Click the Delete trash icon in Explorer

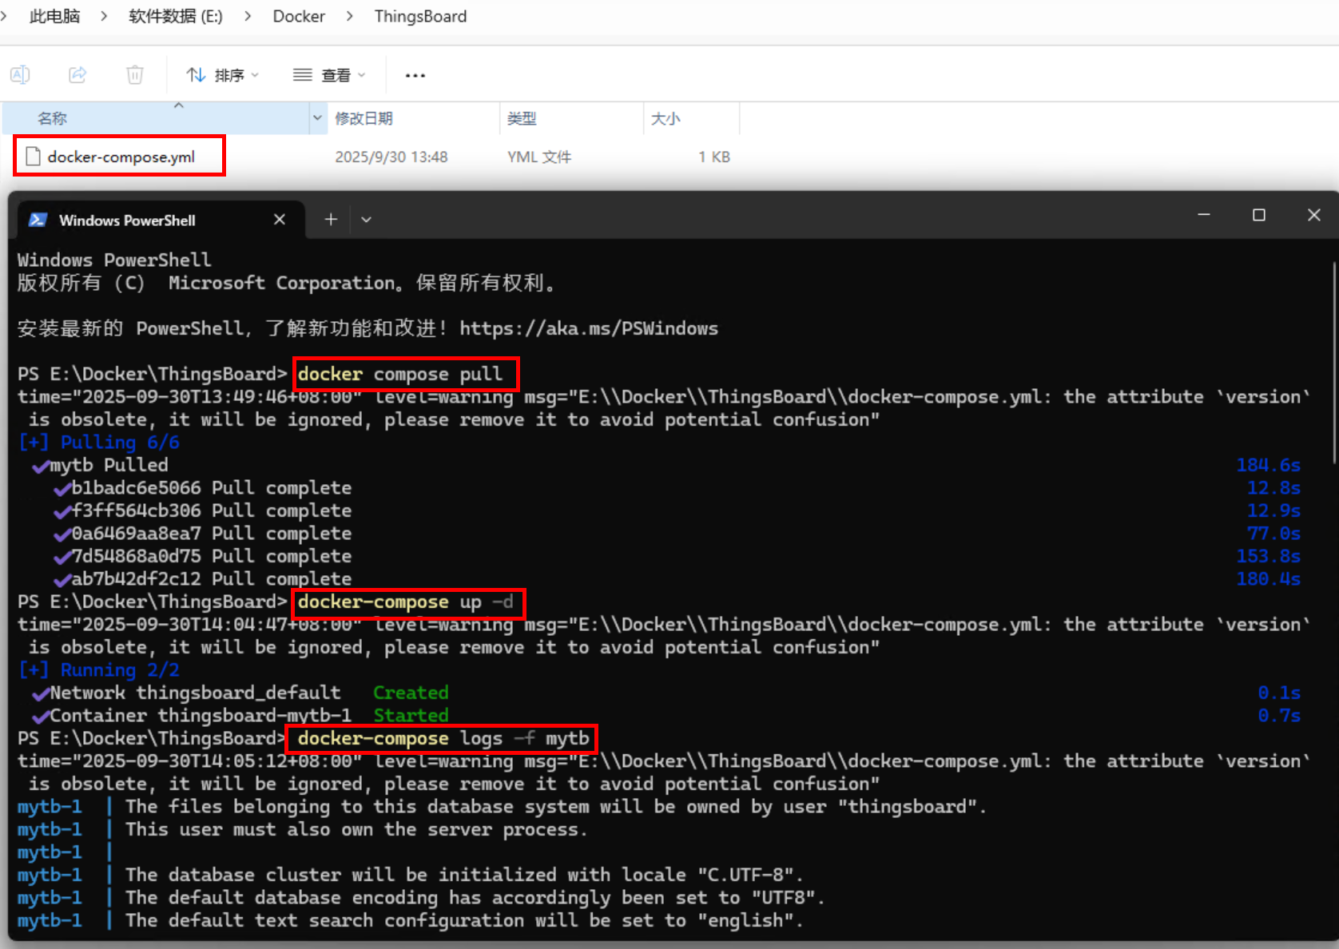(x=135, y=75)
